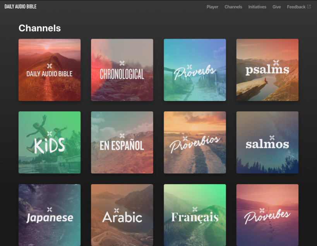This screenshot has height=246, width=317.
Task: Open Channels in the top navigation
Action: 233,7
